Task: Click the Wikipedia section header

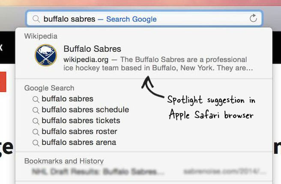Action: click(41, 36)
